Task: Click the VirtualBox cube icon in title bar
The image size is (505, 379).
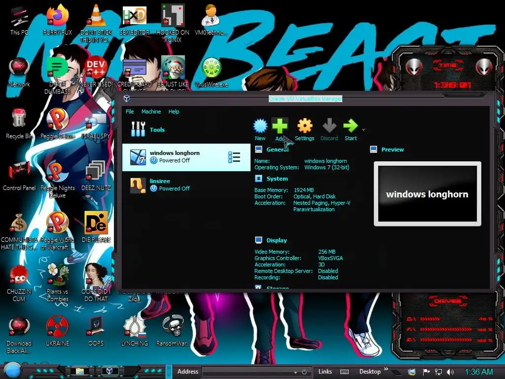Action: coord(127,99)
